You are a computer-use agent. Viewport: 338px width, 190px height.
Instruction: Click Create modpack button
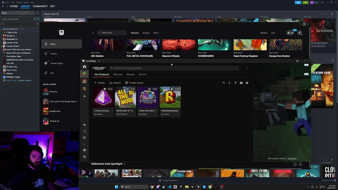[x=100, y=83]
